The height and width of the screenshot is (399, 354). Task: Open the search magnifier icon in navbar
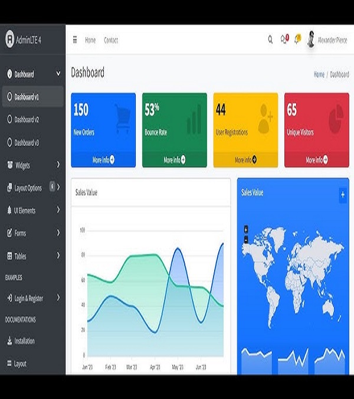270,40
